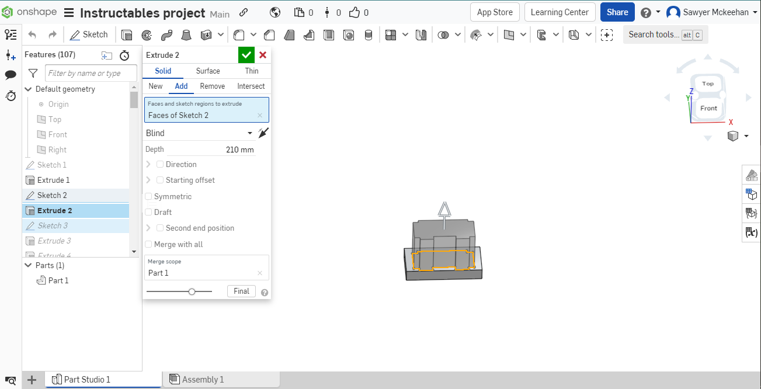Switch to the Surface tab
761x389 pixels.
point(208,71)
